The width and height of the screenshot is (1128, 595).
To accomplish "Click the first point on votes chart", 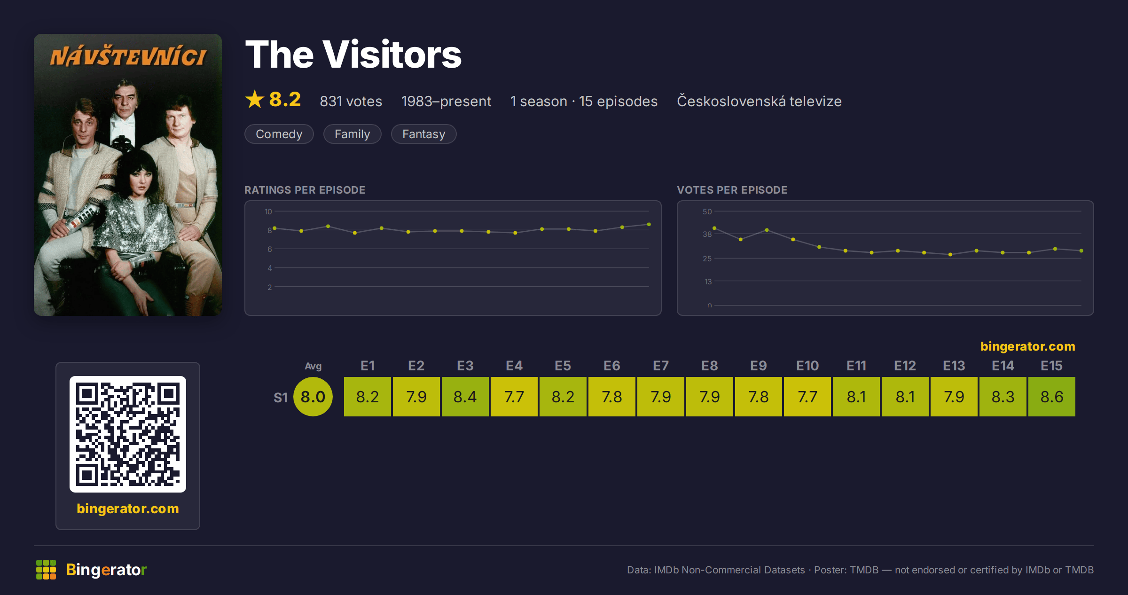I will pos(714,228).
